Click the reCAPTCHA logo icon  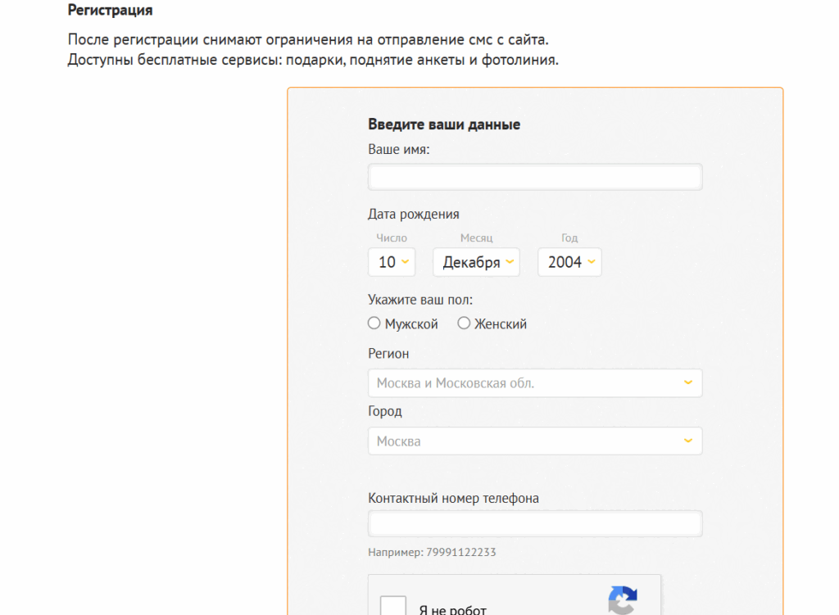(x=623, y=600)
